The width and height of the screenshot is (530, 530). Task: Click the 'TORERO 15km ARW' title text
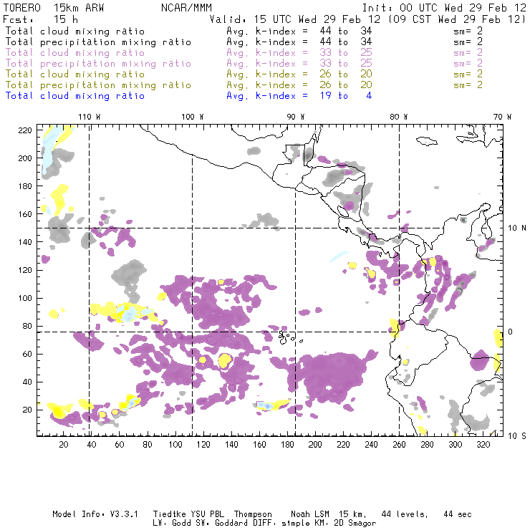pyautogui.click(x=54, y=8)
